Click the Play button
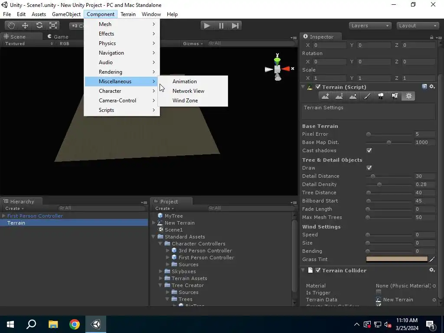 click(207, 26)
